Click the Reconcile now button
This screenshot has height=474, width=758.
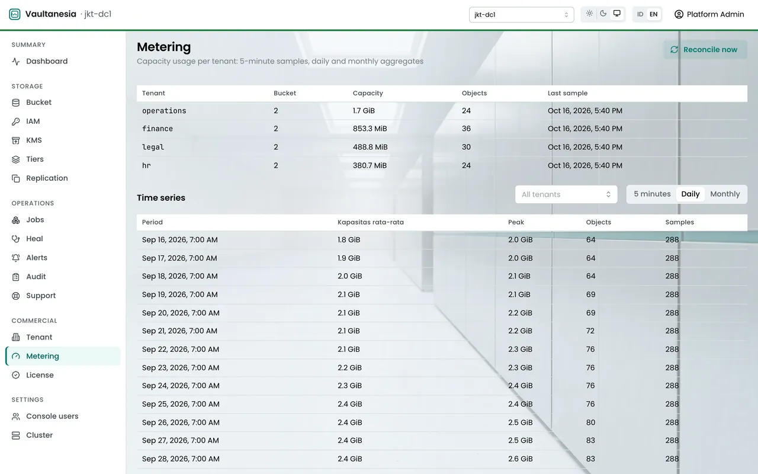(705, 50)
